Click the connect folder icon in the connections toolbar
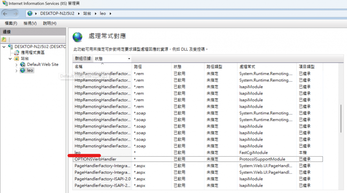 click(x=4, y=40)
